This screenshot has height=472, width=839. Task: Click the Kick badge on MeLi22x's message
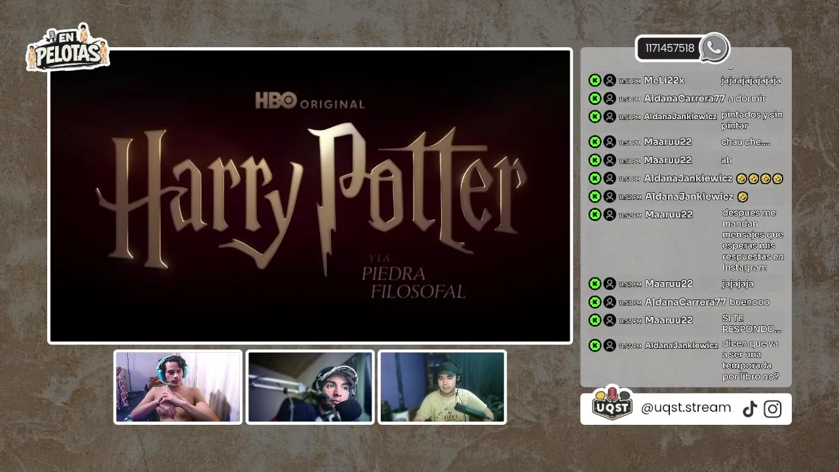pos(595,81)
